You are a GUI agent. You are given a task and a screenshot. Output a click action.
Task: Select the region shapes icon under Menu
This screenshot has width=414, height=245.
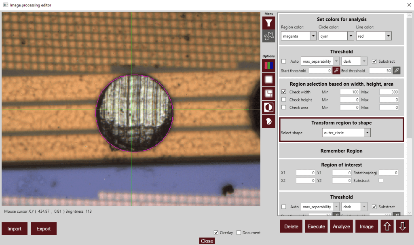(x=268, y=36)
